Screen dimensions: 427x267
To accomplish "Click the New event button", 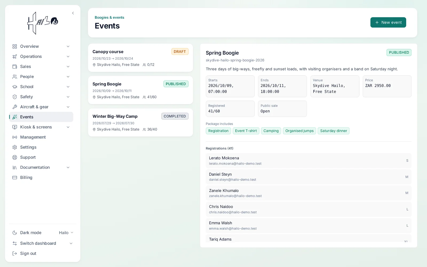I will 388,22.
